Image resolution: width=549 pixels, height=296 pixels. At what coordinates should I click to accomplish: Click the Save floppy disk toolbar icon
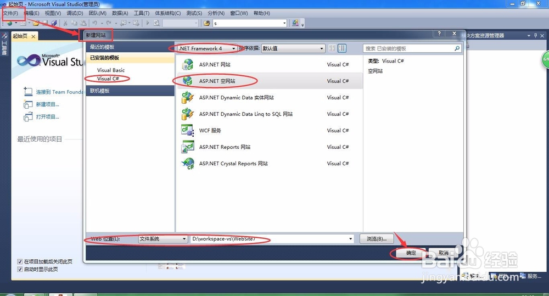tap(45, 23)
